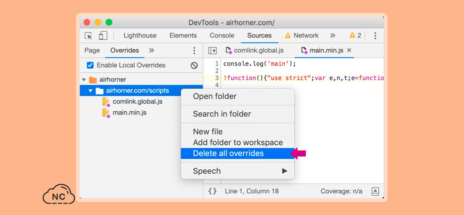Click the !function() code on line 3

click(303, 78)
